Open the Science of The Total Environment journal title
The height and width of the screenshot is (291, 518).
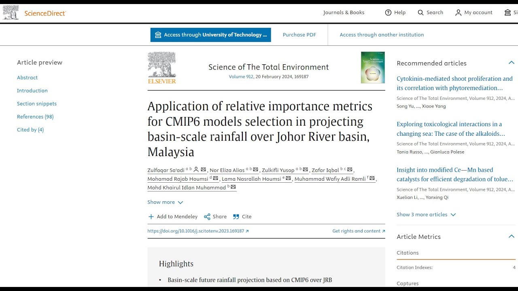coord(268,67)
